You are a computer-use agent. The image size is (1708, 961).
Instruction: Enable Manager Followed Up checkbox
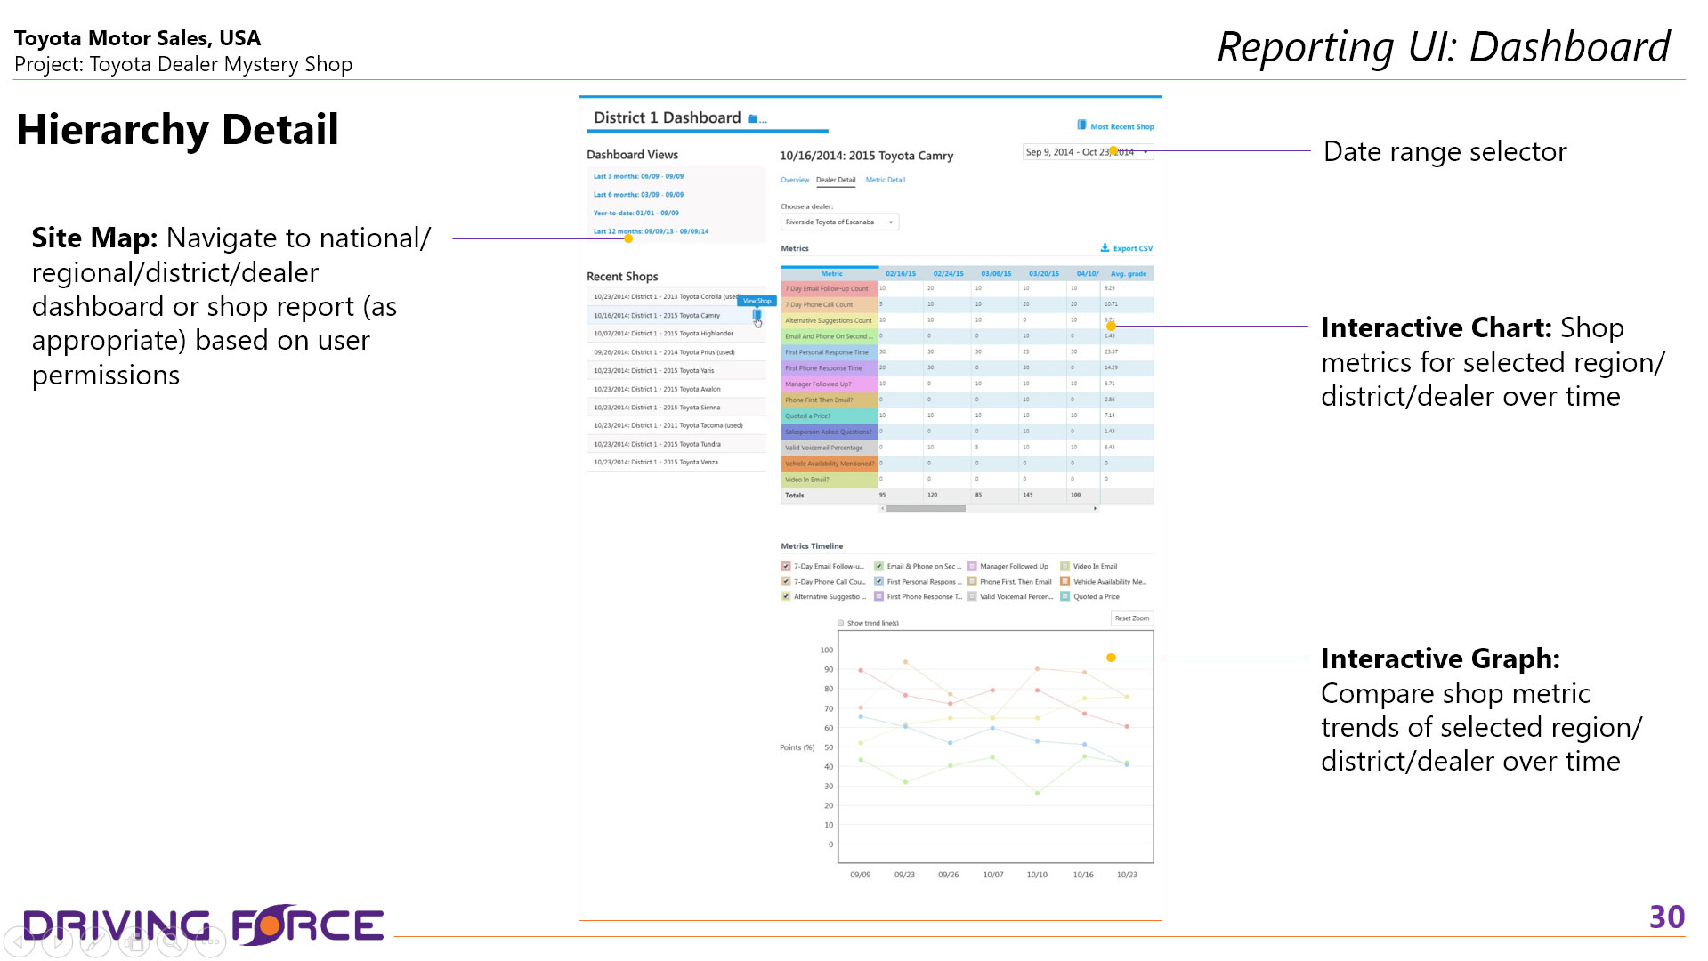point(973,567)
